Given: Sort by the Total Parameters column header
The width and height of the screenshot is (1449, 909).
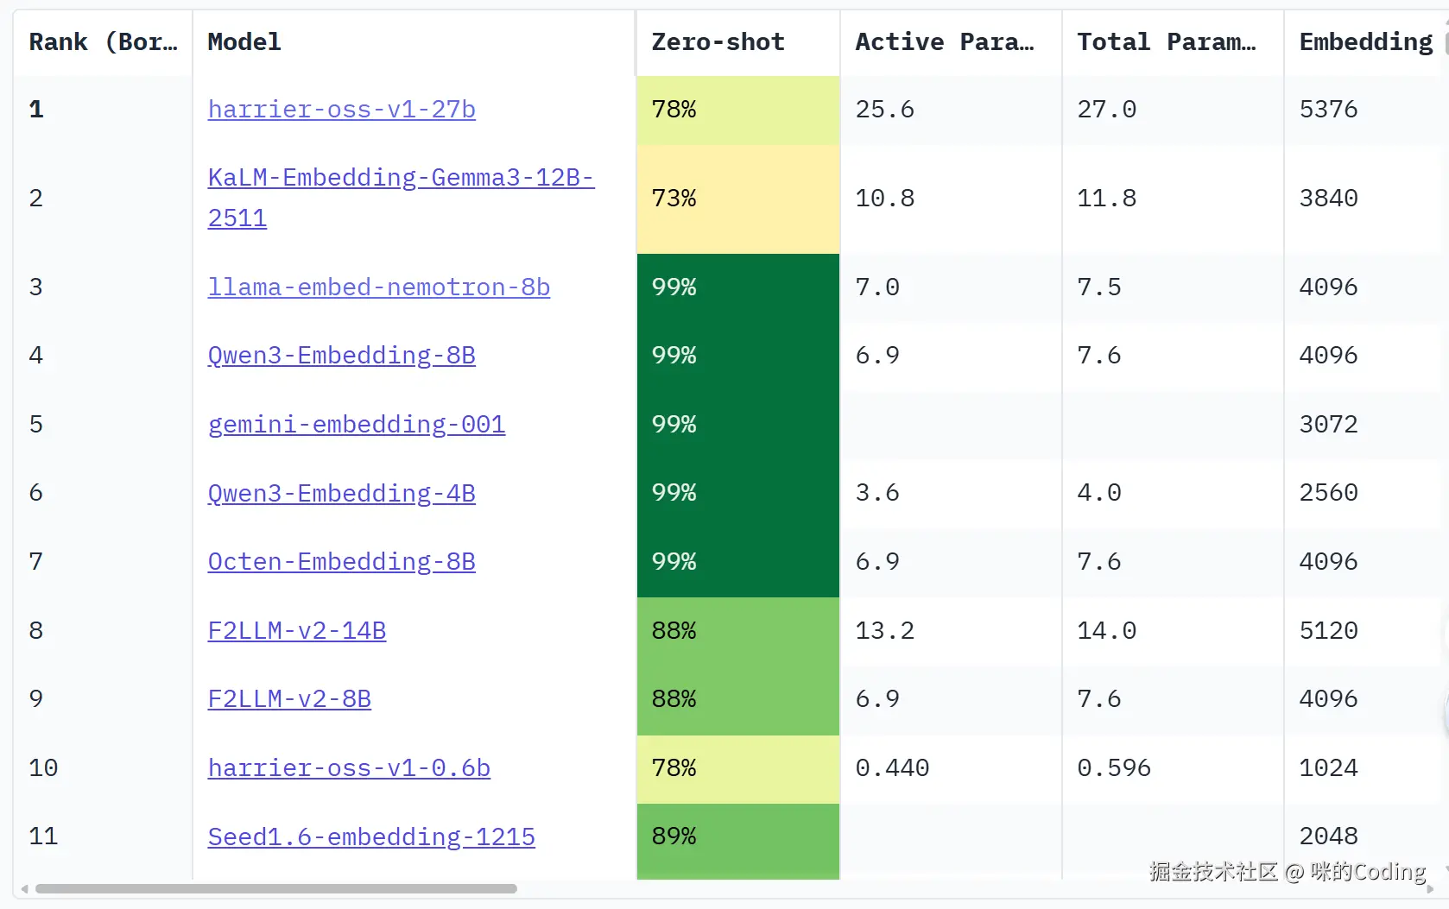Looking at the screenshot, I should pyautogui.click(x=1173, y=42).
